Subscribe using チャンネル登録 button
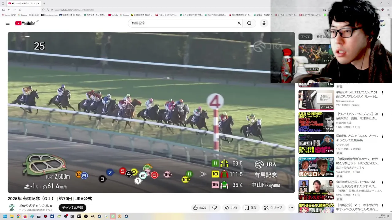 73,208
